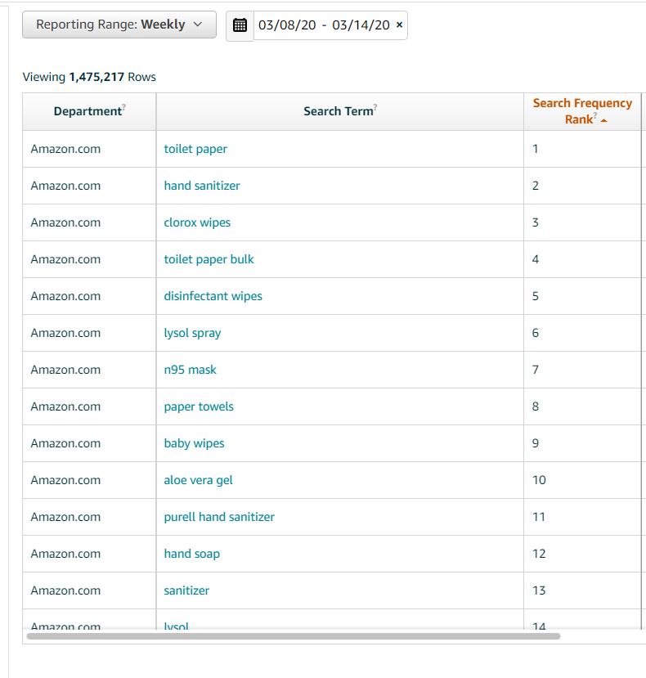646x678 pixels.
Task: Open the Search Term help question mark
Action: pos(375,106)
